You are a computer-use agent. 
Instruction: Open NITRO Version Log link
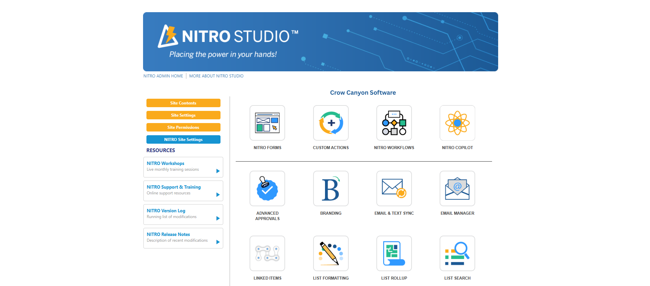(166, 211)
